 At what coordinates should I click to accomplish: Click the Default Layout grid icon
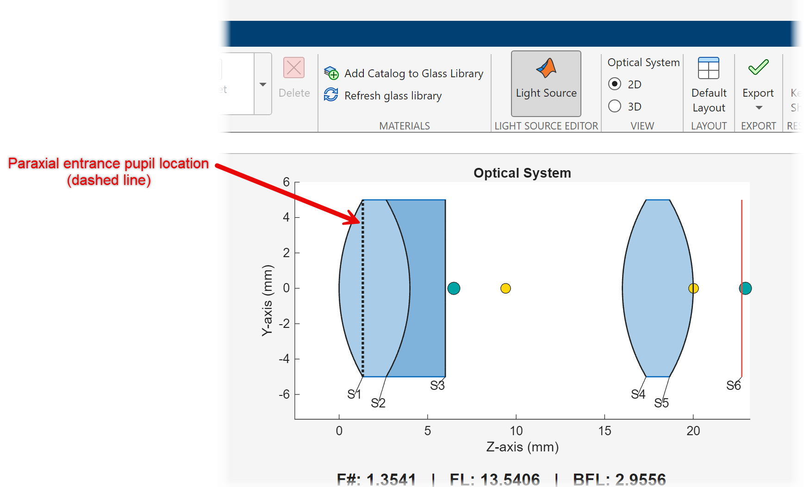coord(708,68)
